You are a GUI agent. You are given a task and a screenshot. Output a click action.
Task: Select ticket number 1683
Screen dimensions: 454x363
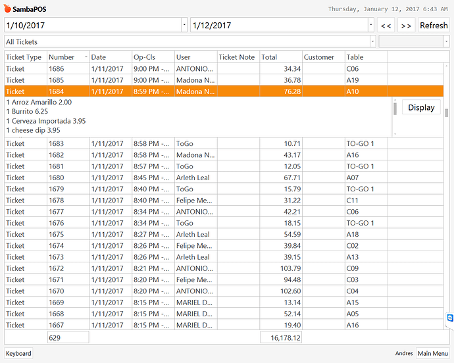pos(56,143)
